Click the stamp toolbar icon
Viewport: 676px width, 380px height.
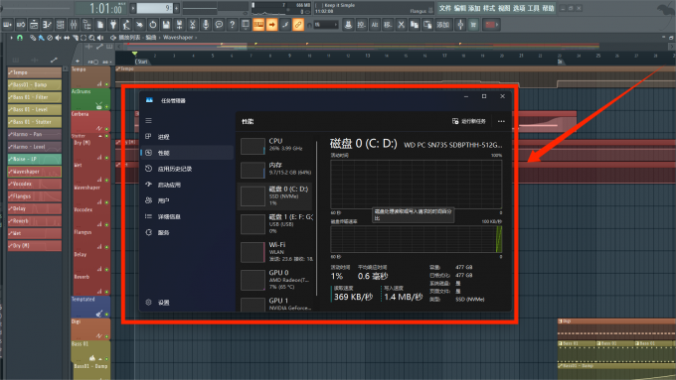[x=348, y=25]
